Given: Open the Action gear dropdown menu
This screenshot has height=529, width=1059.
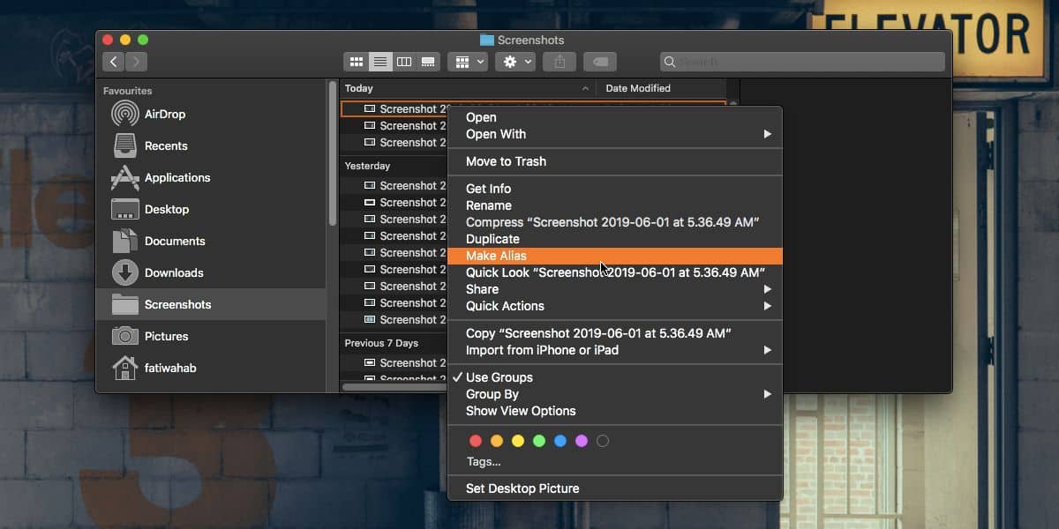Looking at the screenshot, I should coord(515,62).
